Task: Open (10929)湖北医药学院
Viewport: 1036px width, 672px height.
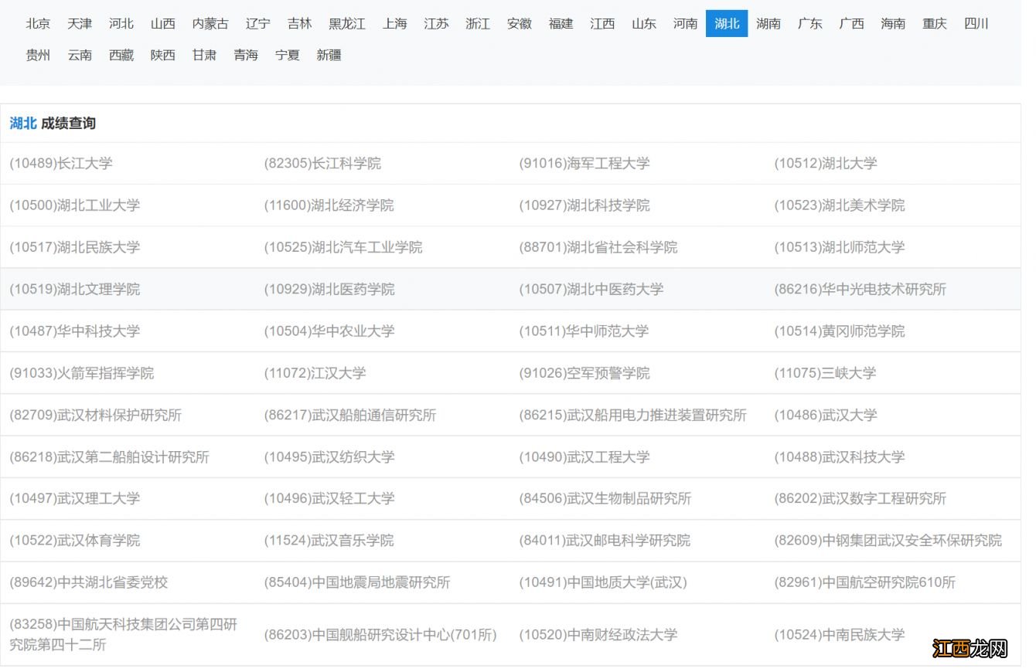Action: coord(329,289)
